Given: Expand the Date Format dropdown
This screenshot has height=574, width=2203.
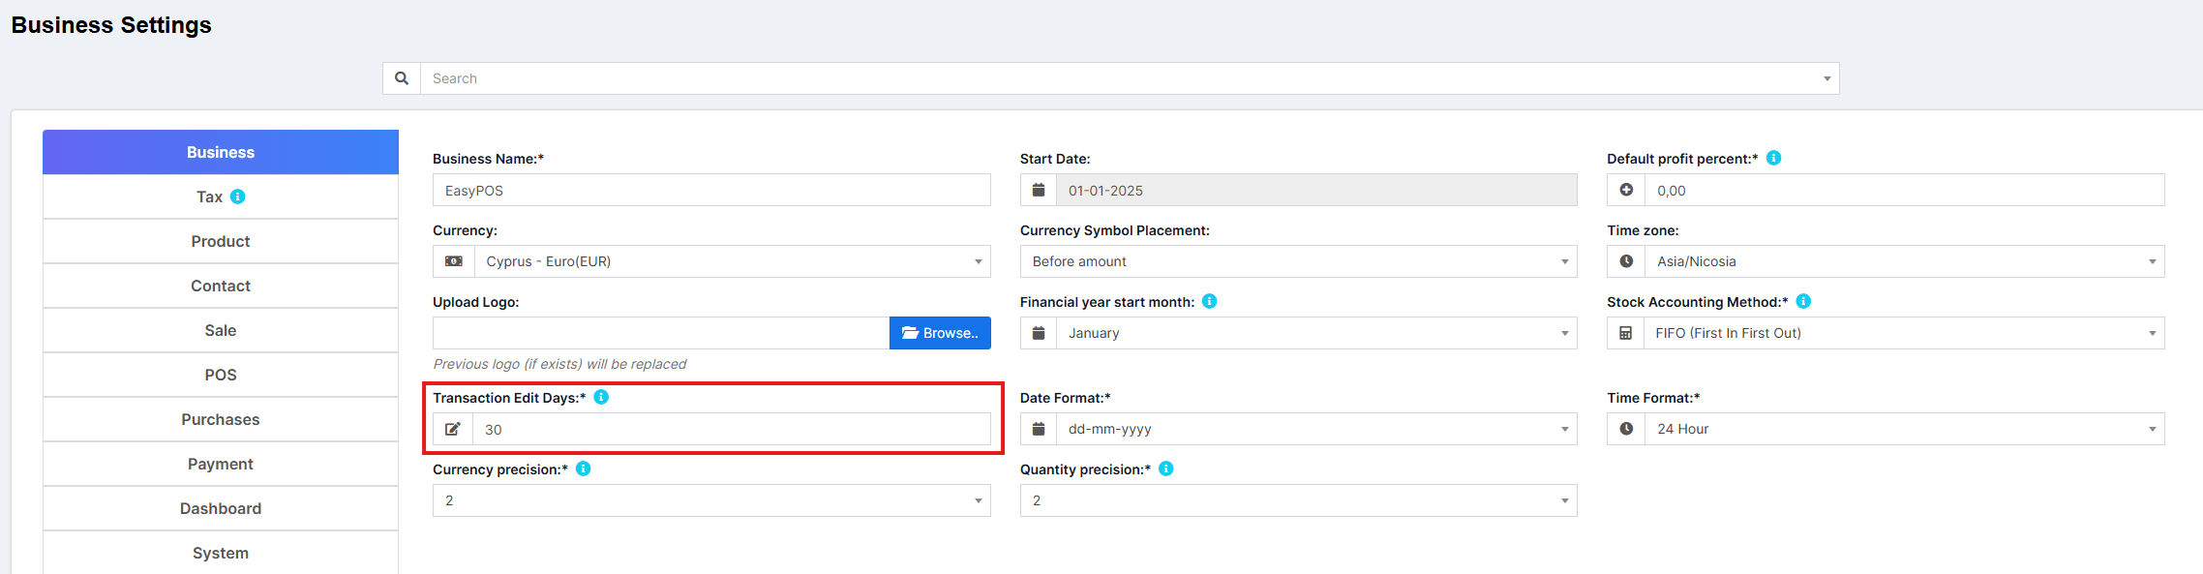Looking at the screenshot, I should [1315, 429].
